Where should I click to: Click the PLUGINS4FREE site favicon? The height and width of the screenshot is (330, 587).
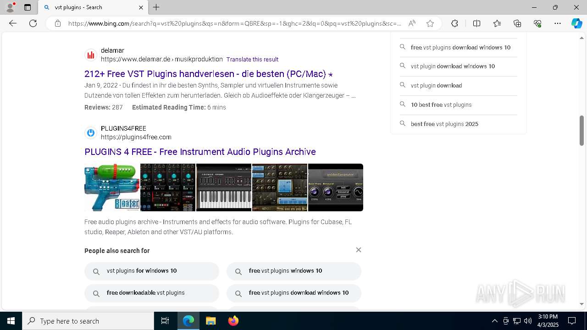click(x=91, y=133)
